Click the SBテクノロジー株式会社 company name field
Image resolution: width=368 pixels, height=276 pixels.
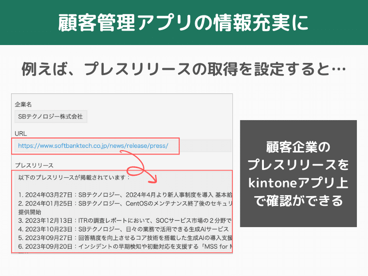51,116
